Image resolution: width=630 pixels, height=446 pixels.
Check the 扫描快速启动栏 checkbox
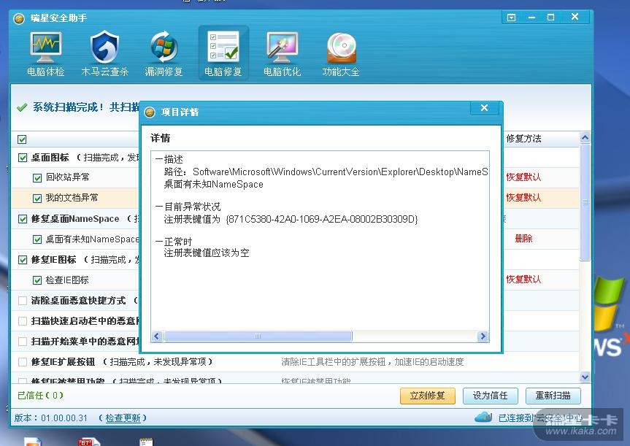click(23, 321)
